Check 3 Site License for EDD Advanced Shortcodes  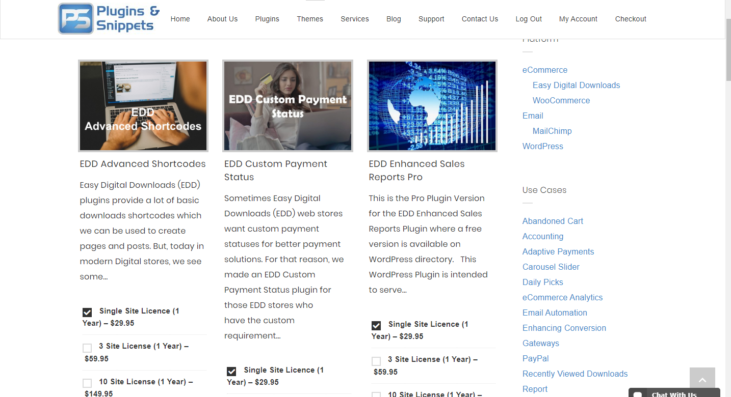click(87, 348)
